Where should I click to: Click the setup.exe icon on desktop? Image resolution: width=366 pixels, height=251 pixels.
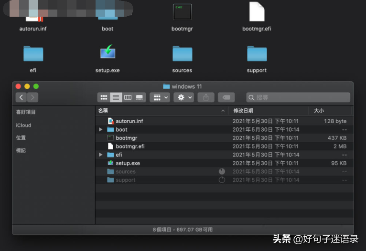(108, 52)
